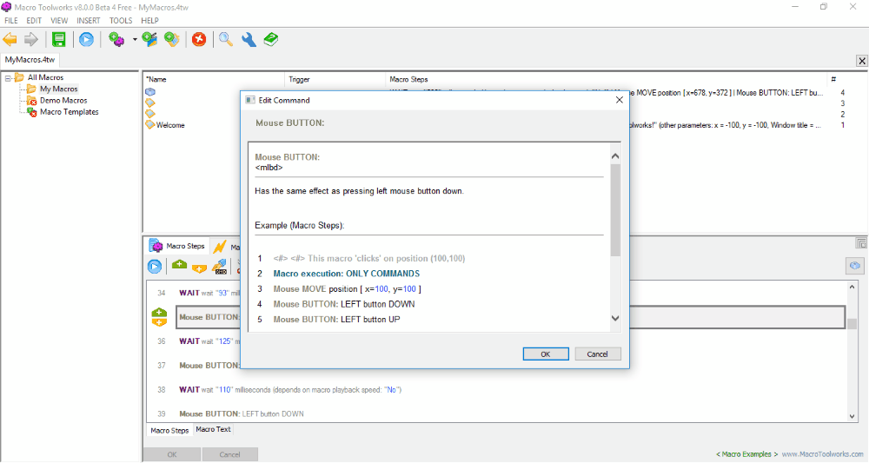The width and height of the screenshot is (869, 463).
Task: Click the grayed Cancel button below the steps panel
Action: 229,454
